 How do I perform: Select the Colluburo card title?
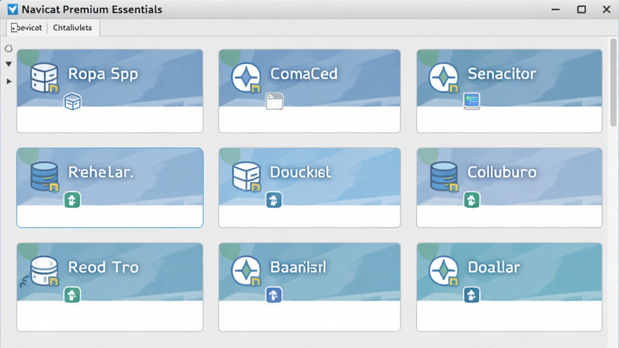[x=502, y=172]
